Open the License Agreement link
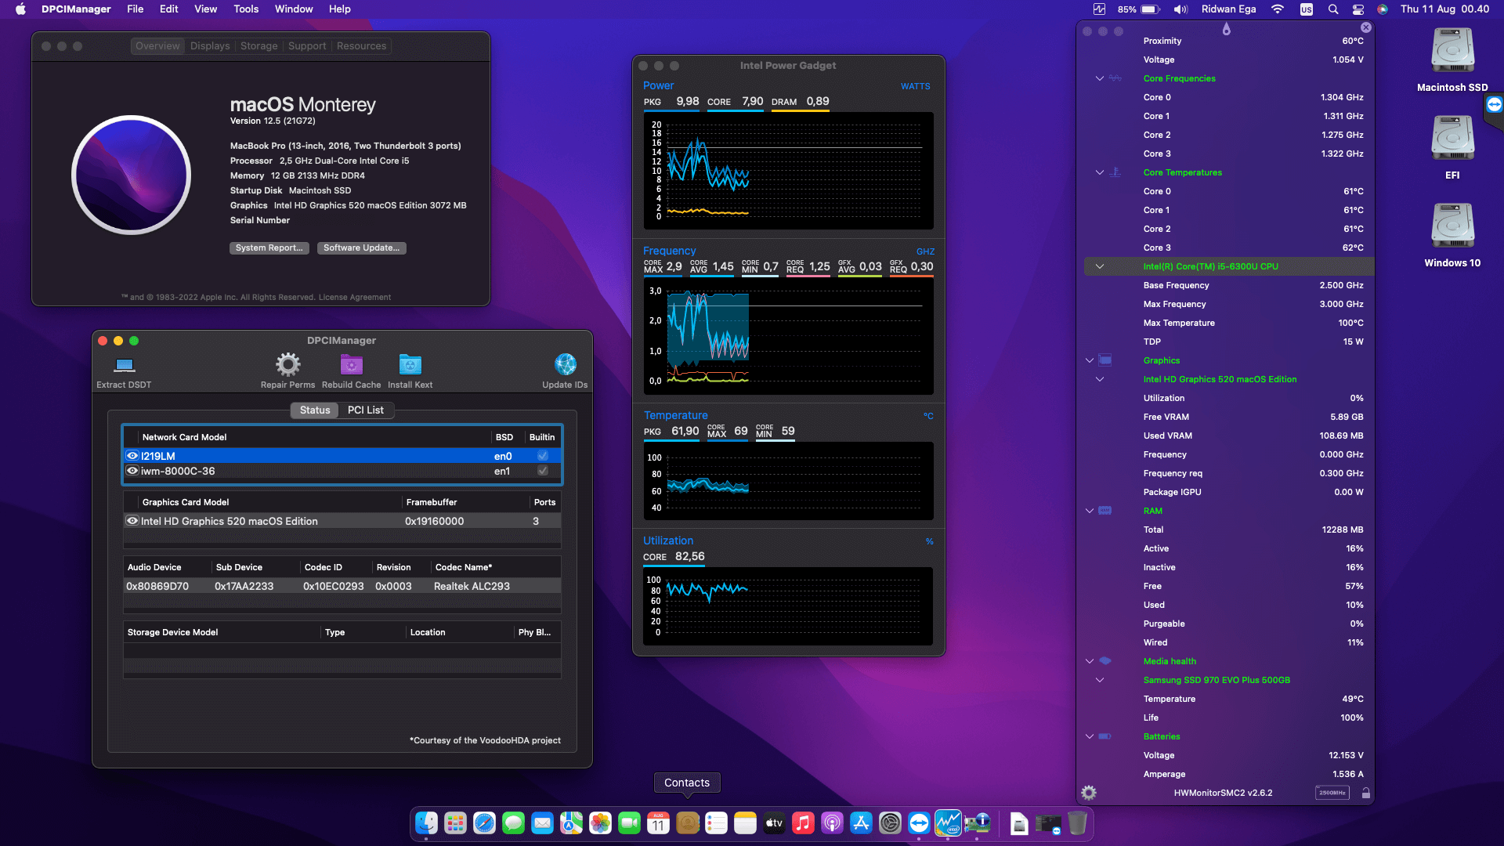Image resolution: width=1504 pixels, height=846 pixels. coord(355,298)
